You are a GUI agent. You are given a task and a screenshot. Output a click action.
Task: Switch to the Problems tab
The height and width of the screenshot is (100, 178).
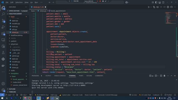pos(35,76)
